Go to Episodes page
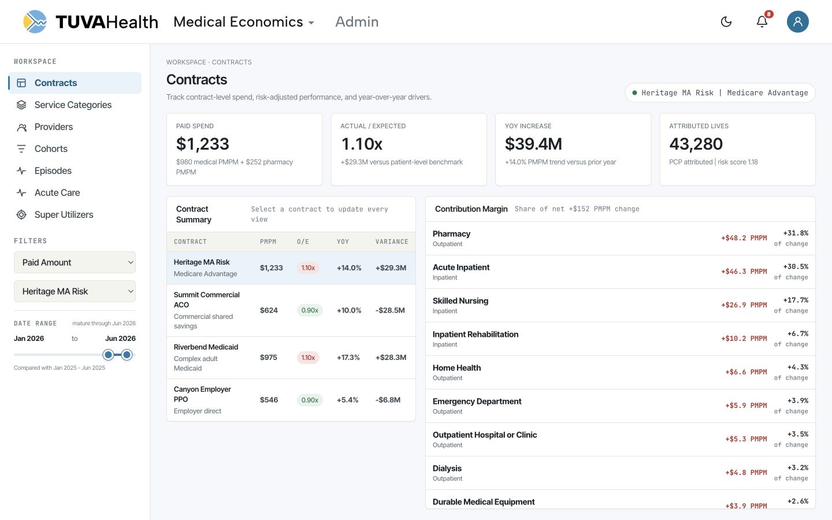This screenshot has height=520, width=832. [75, 170]
